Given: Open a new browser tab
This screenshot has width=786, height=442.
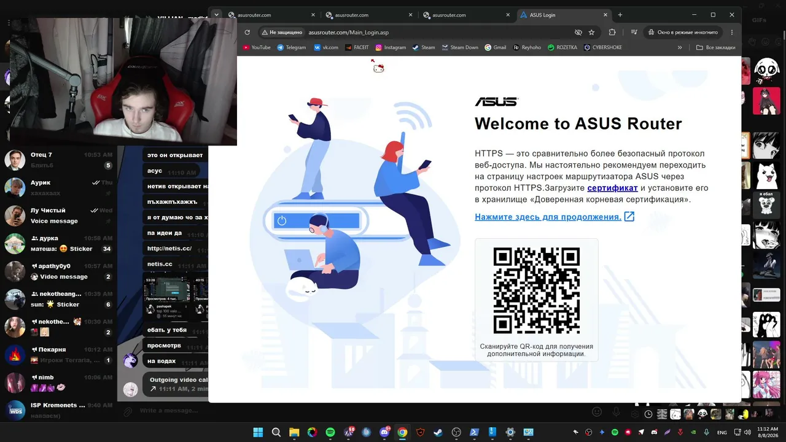Looking at the screenshot, I should pos(620,15).
